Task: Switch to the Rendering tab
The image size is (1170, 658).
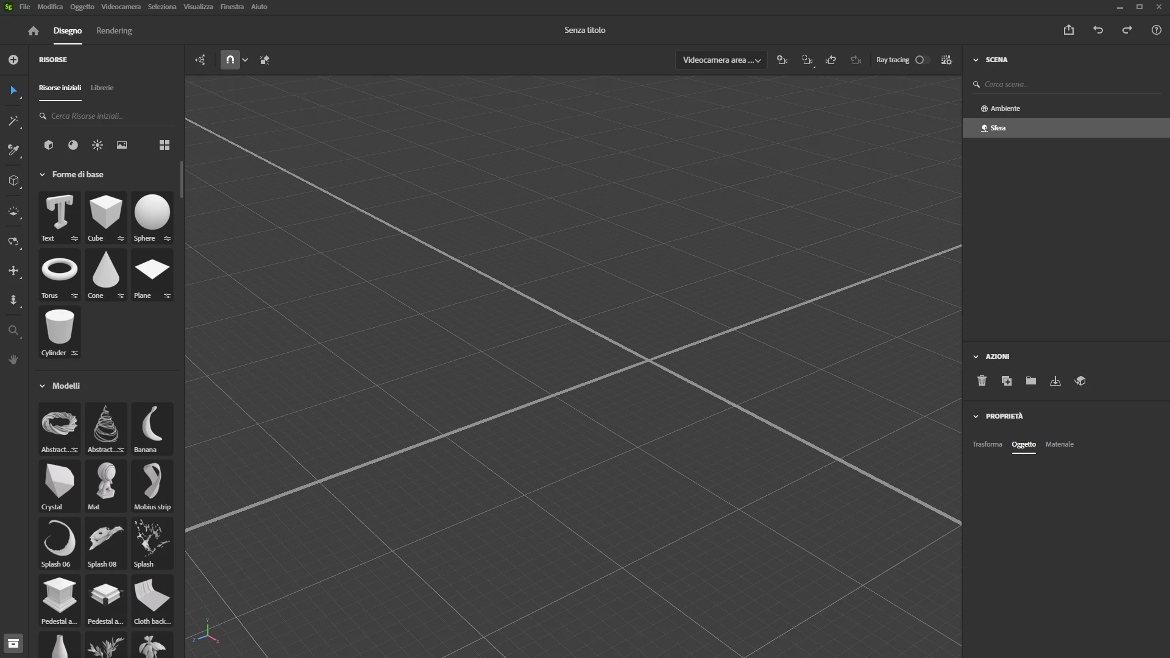Action: click(114, 30)
